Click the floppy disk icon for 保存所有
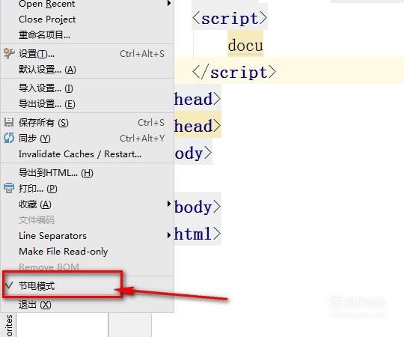 (x=9, y=122)
